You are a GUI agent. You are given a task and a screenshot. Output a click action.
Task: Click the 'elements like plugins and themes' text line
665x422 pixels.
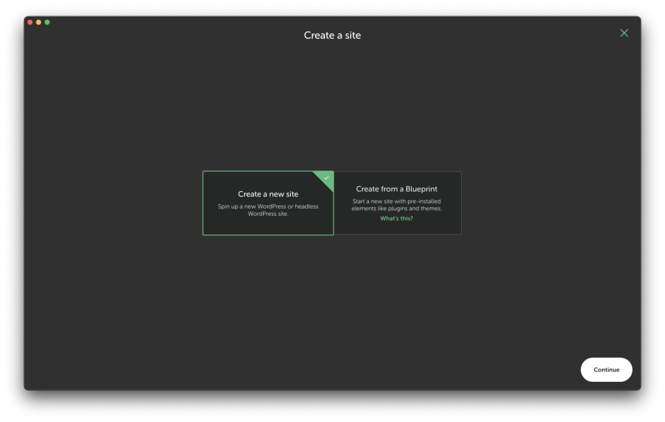pyautogui.click(x=397, y=209)
